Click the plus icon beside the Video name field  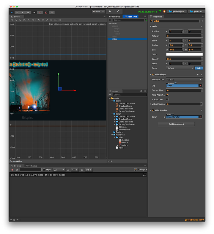[202, 21]
